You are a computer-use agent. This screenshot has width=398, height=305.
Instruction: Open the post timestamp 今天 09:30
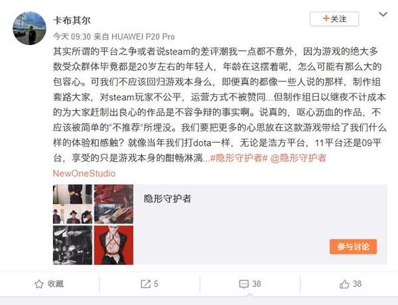click(x=72, y=36)
